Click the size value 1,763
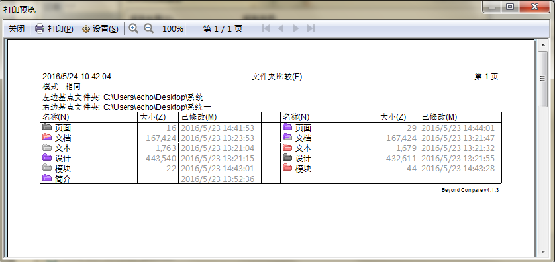The image size is (555, 262). tap(166, 148)
